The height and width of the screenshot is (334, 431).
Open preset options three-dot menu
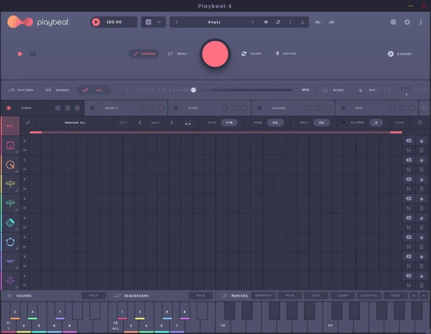[290, 22]
